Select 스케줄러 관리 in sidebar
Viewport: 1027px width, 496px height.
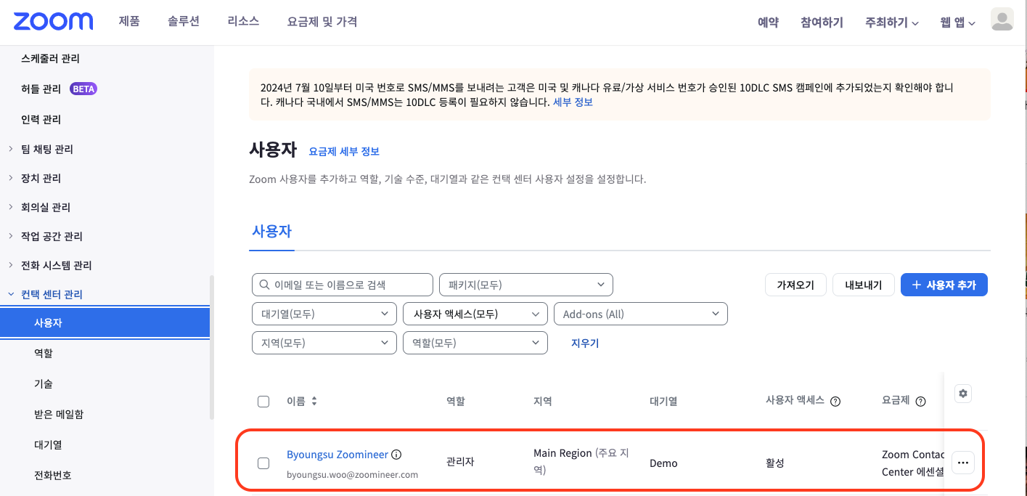point(50,58)
